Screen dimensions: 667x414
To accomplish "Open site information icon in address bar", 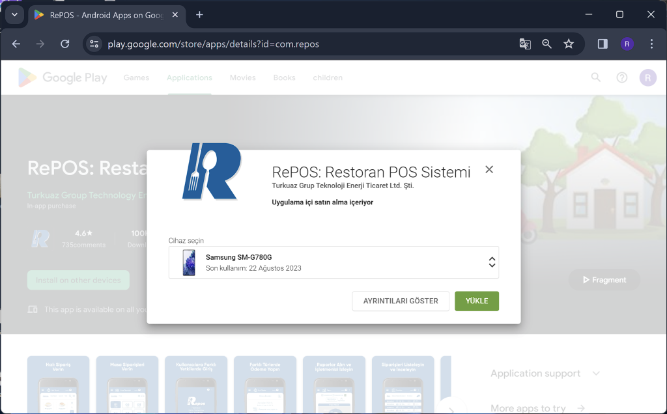I will coord(94,44).
